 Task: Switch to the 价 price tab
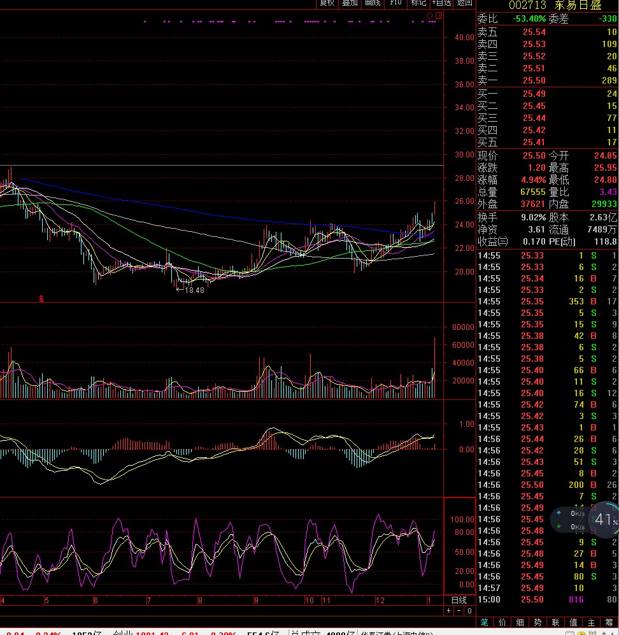click(x=502, y=622)
